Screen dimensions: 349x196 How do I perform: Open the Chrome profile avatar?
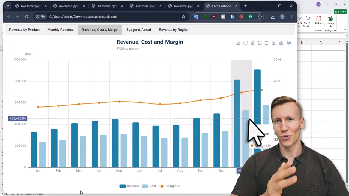282,17
